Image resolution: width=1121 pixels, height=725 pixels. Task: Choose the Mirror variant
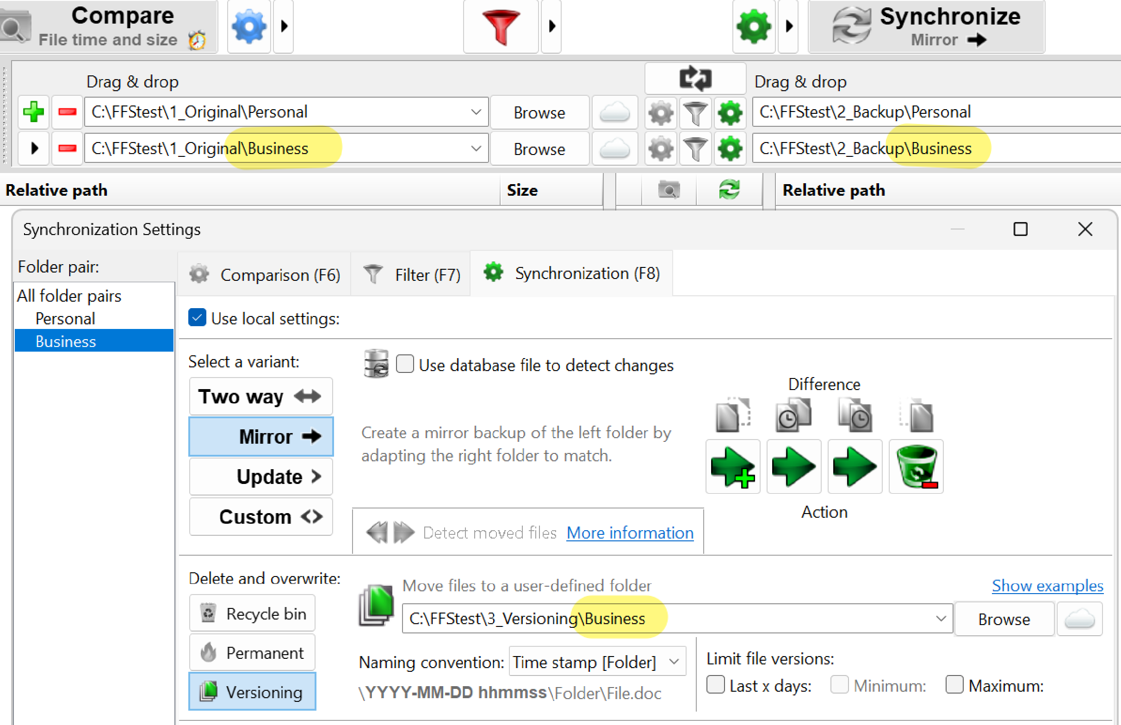coord(261,436)
